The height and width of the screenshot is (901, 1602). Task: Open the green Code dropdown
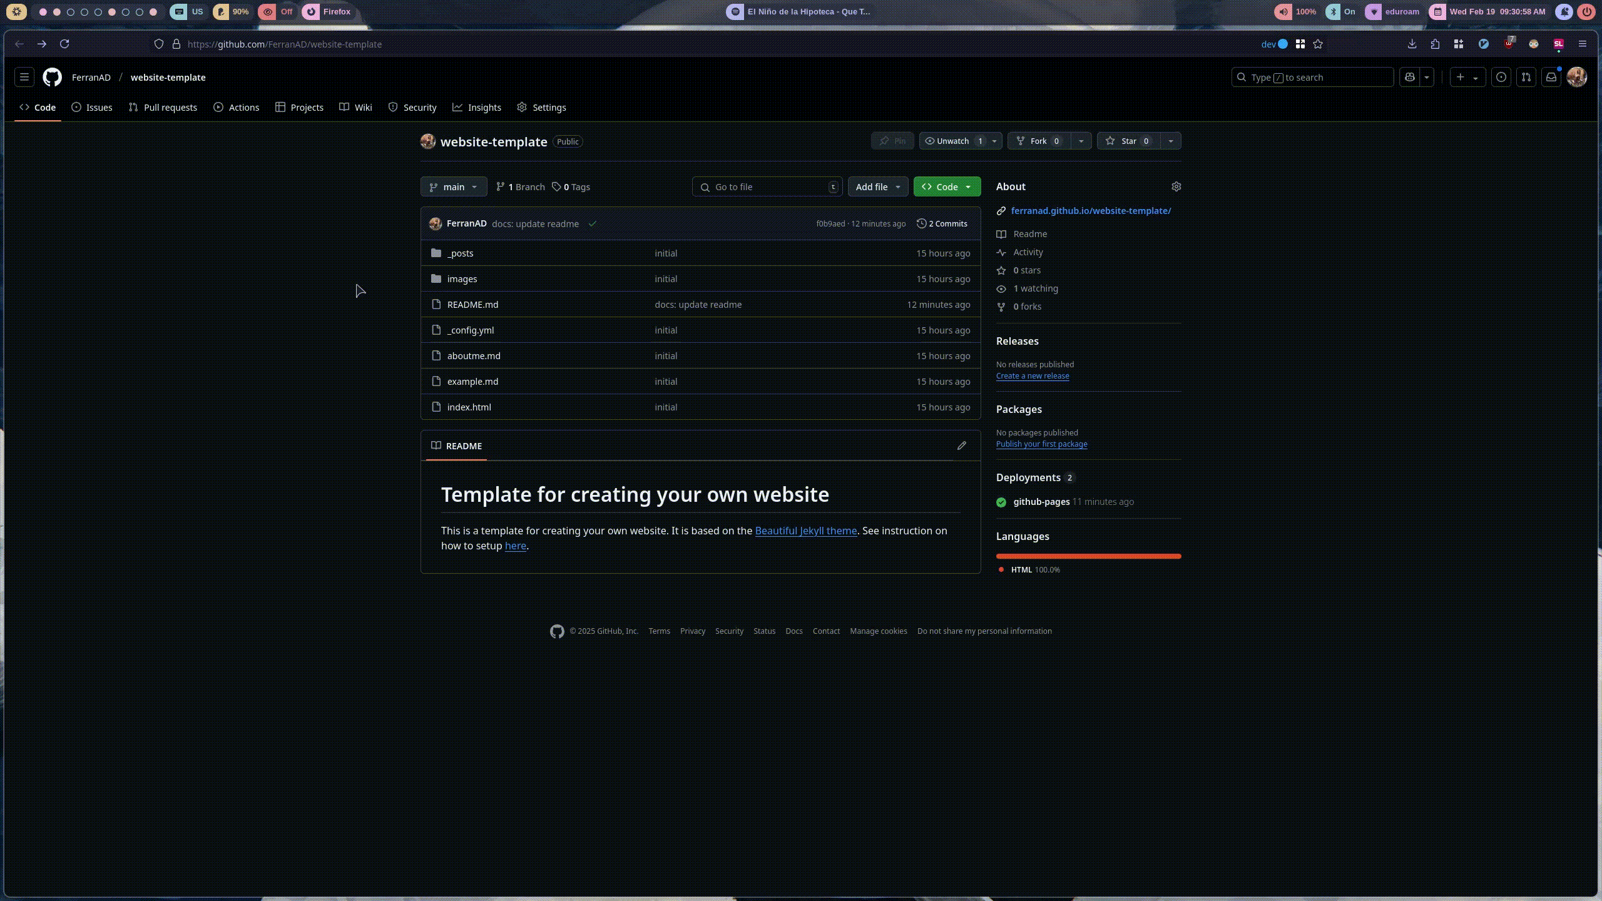pyautogui.click(x=946, y=186)
